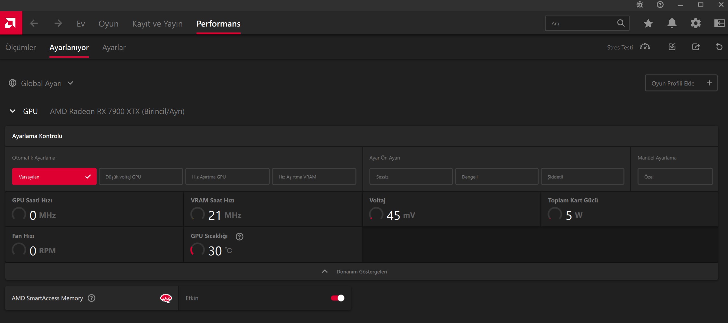Open the Global Ayarı dropdown chevron
728x323 pixels.
point(70,83)
